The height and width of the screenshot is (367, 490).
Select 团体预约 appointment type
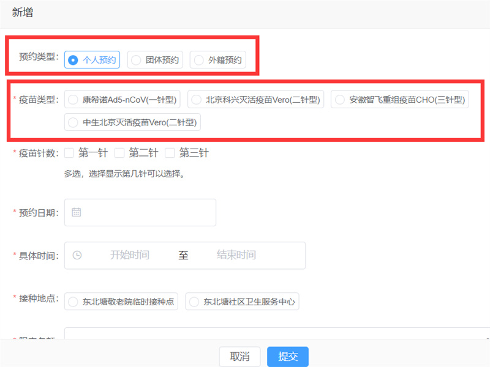pos(155,59)
